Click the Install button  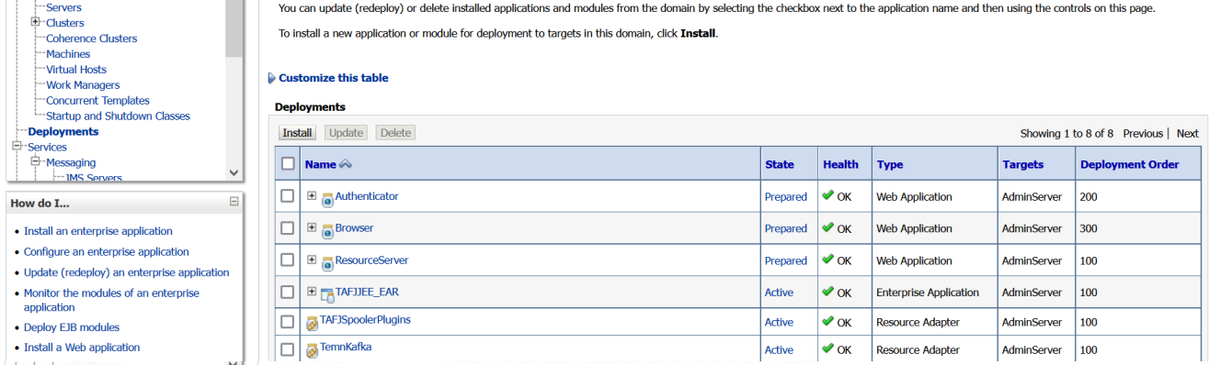pyautogui.click(x=297, y=133)
